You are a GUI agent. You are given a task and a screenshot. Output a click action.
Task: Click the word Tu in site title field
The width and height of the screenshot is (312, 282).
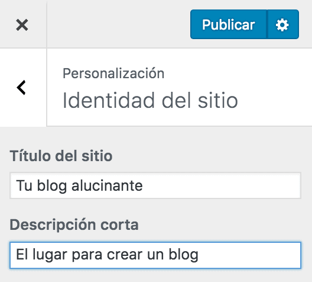(24, 185)
